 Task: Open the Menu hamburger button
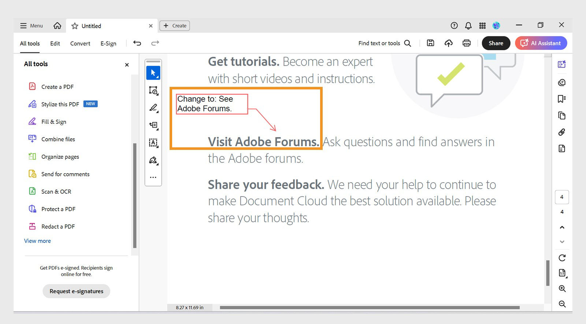pos(31,26)
